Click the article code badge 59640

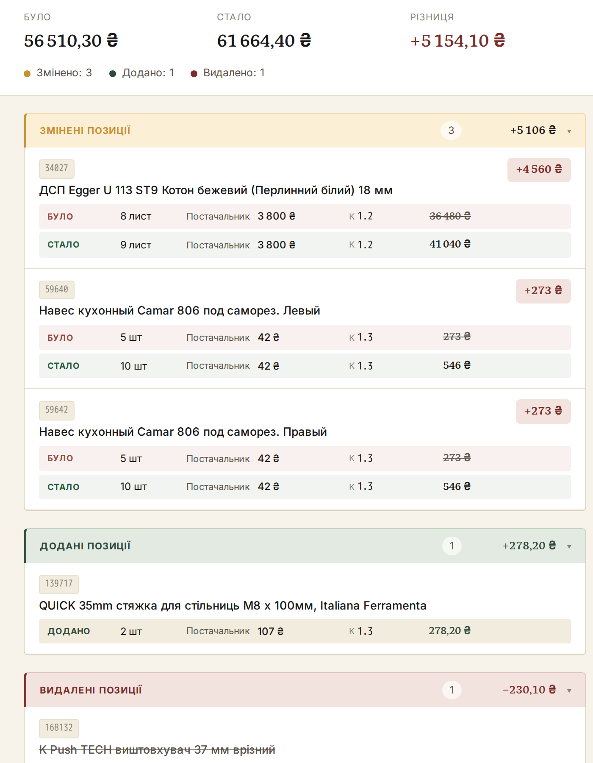click(57, 290)
